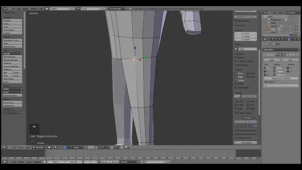Viewport: 302px width, 170px height.
Task: Click the Mirror Object picker cube icon
Action: pos(265,85)
